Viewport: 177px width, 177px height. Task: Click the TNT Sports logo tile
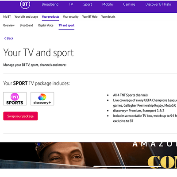click(15, 99)
